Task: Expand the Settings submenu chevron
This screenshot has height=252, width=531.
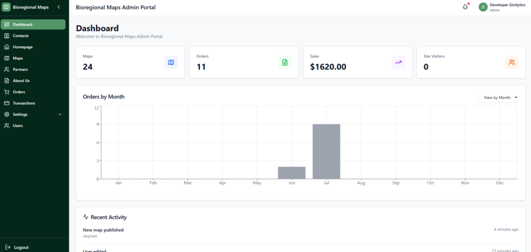Action: [60, 115]
